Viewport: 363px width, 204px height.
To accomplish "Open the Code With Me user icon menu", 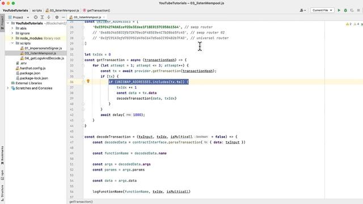I will [x=302, y=10].
